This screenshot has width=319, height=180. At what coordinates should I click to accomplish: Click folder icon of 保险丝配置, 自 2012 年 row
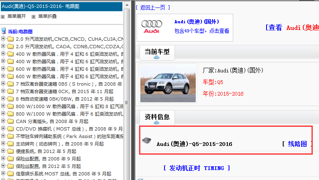pos(10,166)
